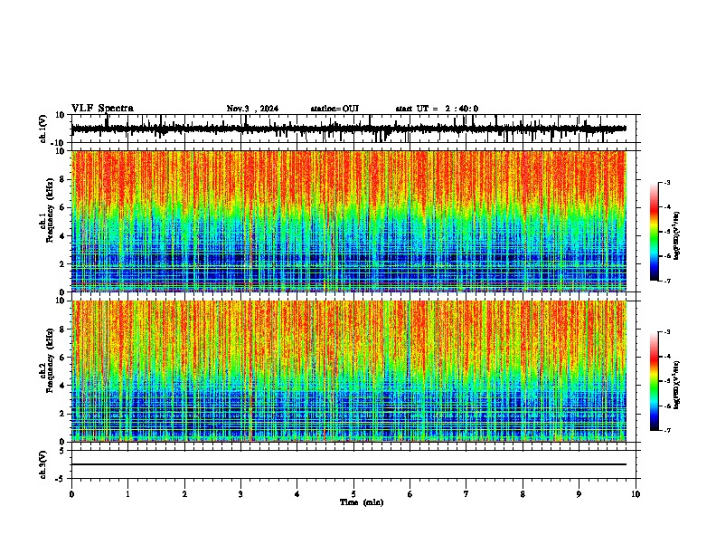The width and height of the screenshot is (716, 554).
Task: Click the ch.1 spectrogram color scale bar
Action: (x=655, y=232)
